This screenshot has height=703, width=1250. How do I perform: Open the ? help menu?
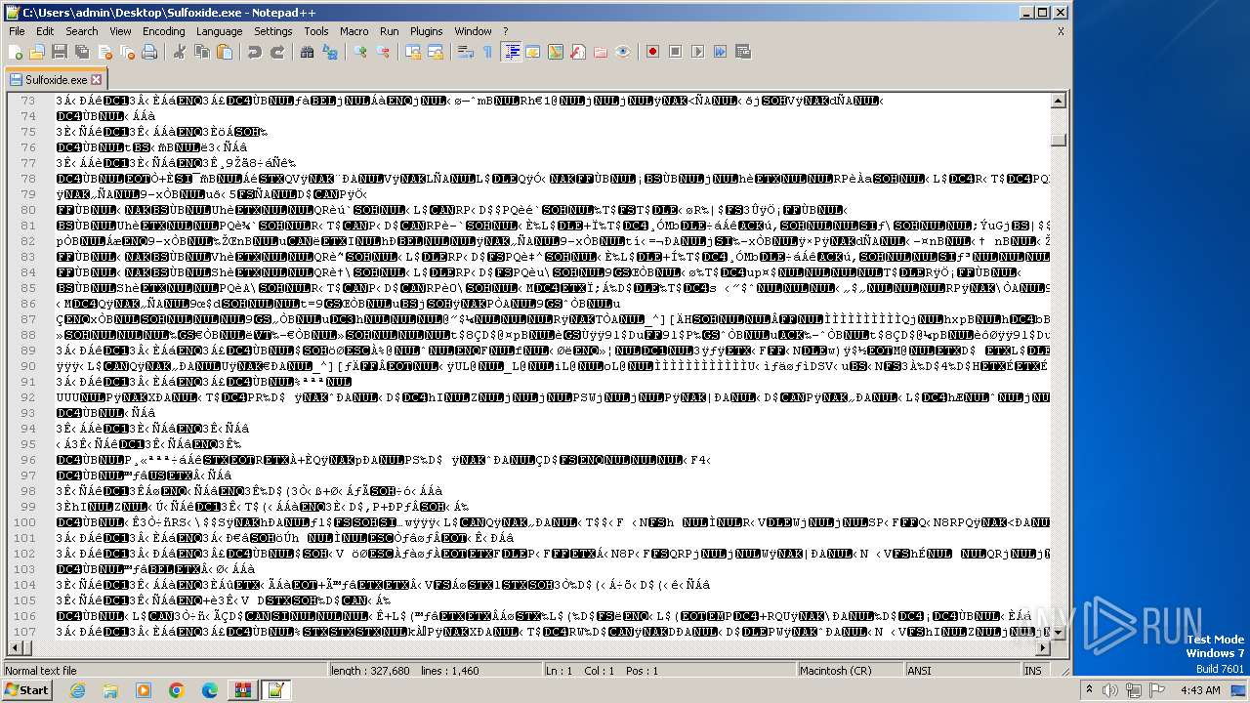tap(506, 31)
